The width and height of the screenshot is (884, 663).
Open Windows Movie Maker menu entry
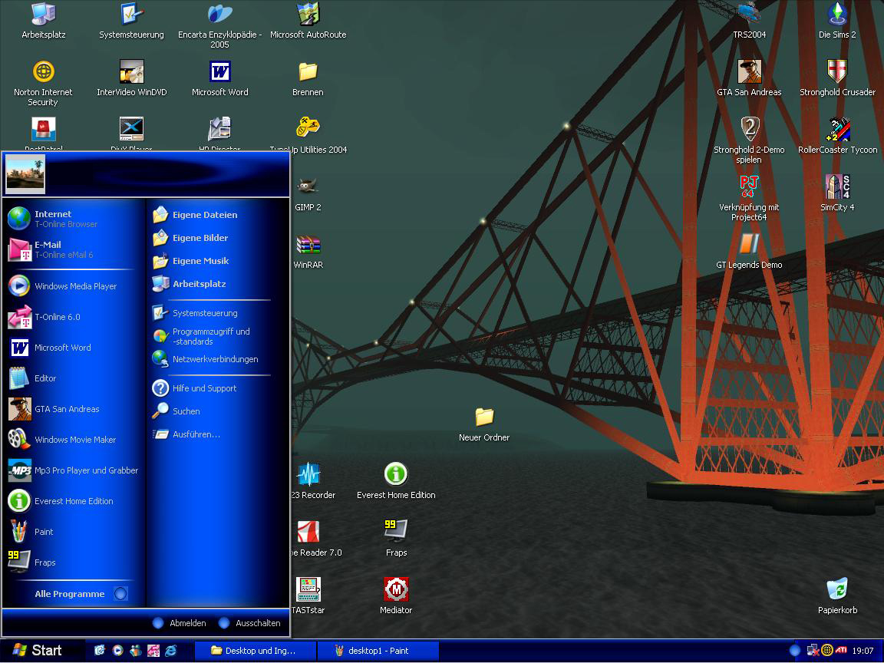tap(74, 439)
